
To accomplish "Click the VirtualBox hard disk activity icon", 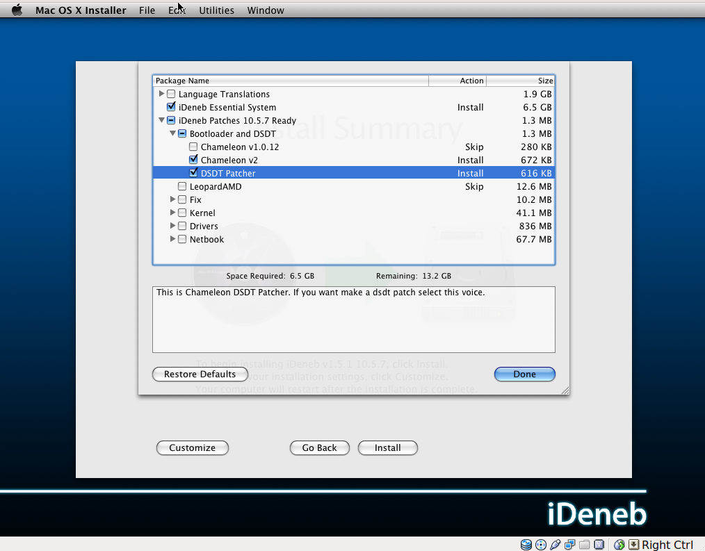I will click(526, 545).
